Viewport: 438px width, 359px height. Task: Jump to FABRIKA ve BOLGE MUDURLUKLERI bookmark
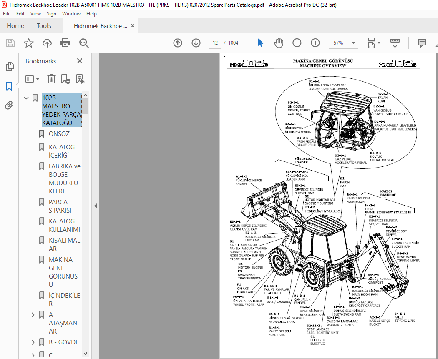[x=65, y=178]
